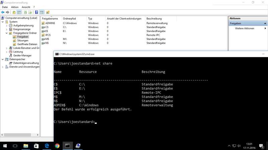Expand Lokale Benutzer und Gruppen node
Screen dimensions: 268x150
7,48
